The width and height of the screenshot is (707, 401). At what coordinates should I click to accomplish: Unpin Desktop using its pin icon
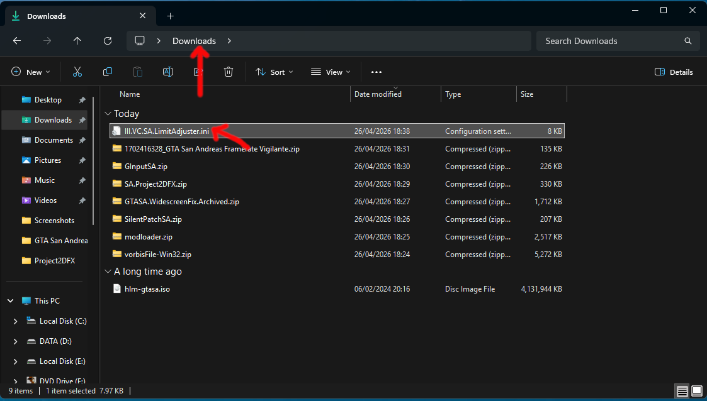82,100
